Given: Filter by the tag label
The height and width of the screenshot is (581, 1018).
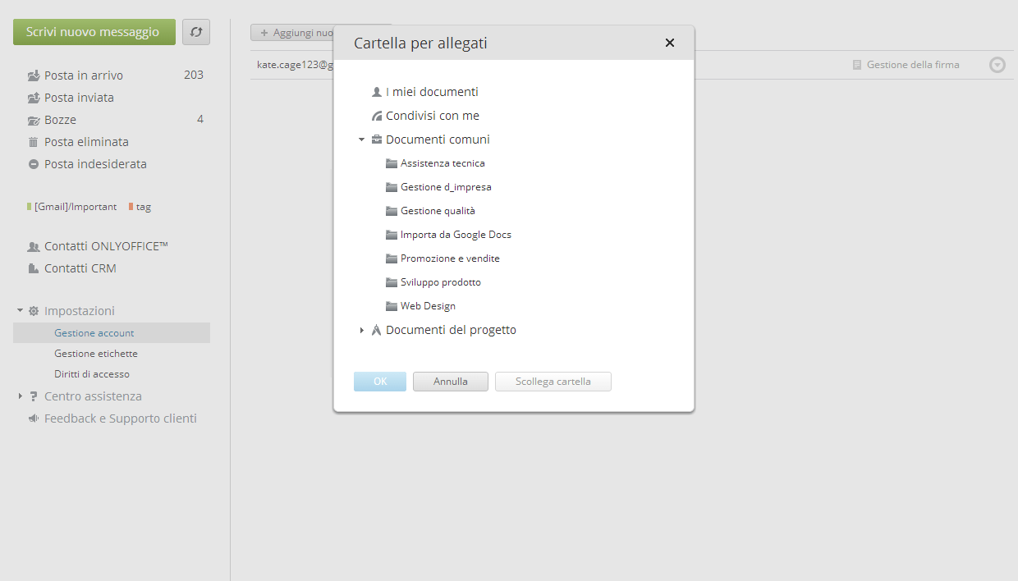Looking at the screenshot, I should (144, 207).
